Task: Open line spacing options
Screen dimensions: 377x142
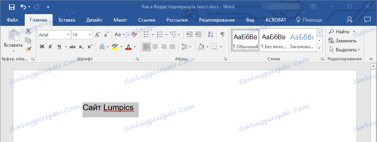Action: tap(185, 47)
